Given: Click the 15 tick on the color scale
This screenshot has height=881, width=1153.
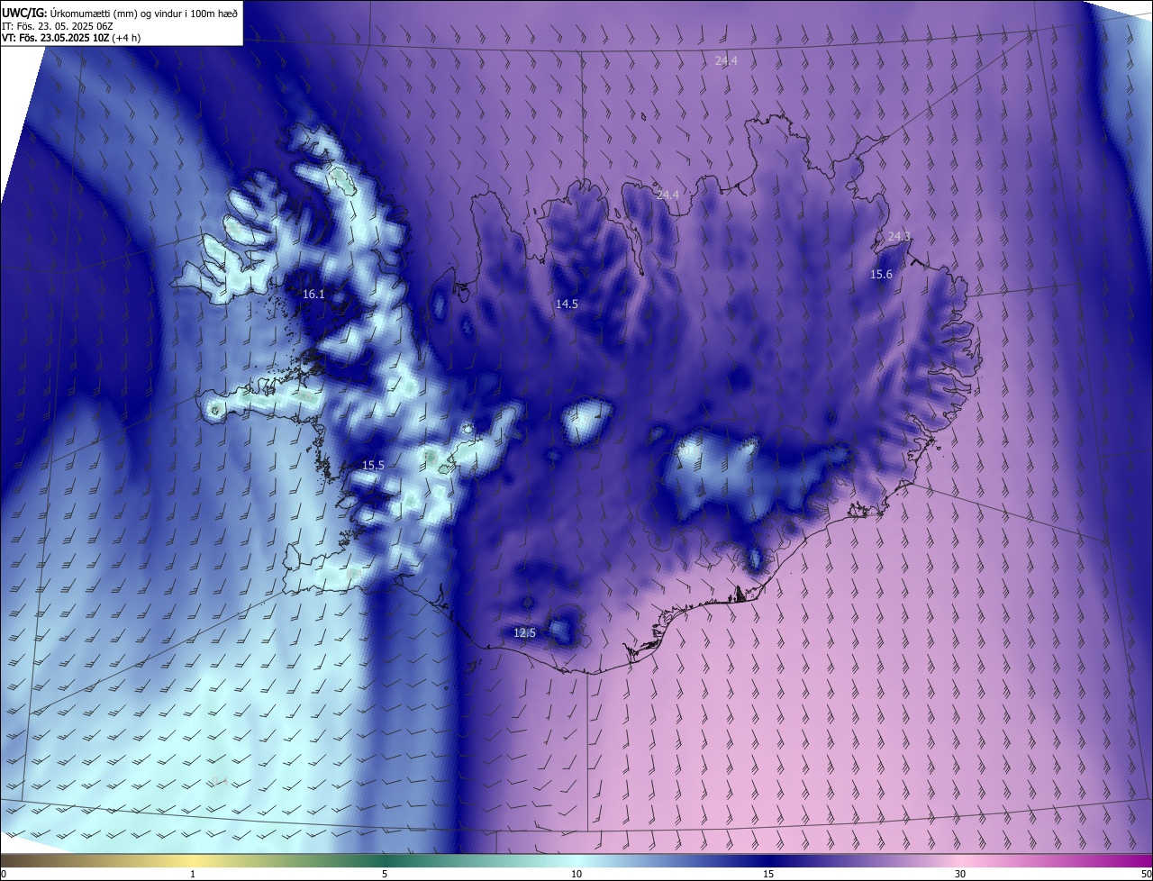Looking at the screenshot, I should pos(768,874).
